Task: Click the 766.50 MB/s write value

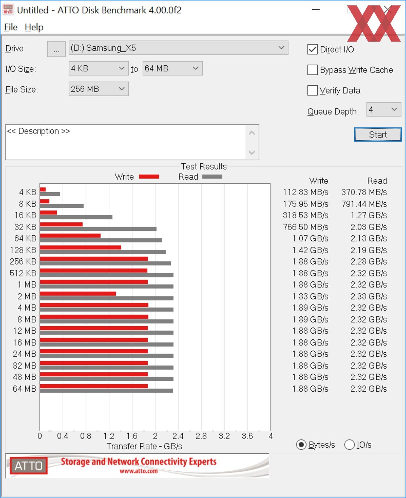Action: click(305, 227)
